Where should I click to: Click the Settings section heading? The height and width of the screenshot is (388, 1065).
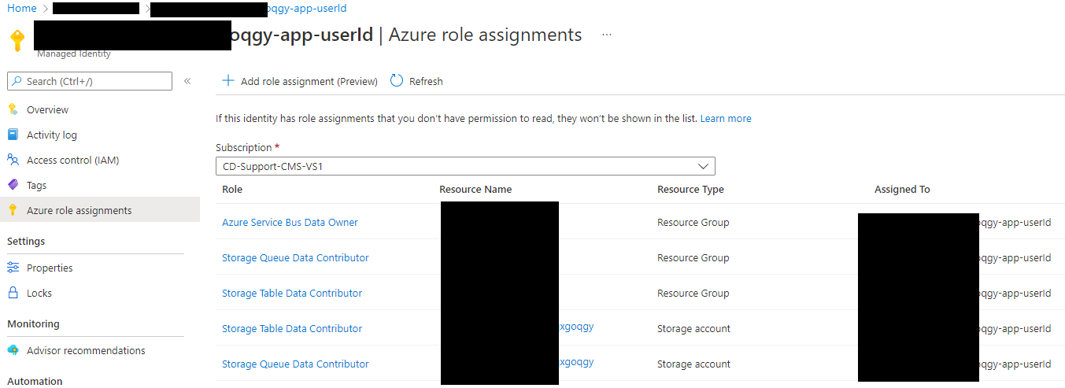click(x=26, y=241)
